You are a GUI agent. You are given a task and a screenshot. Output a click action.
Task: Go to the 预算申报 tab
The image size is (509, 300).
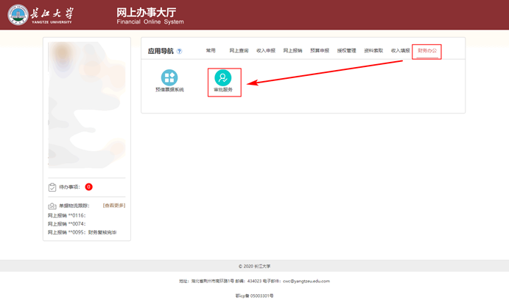click(x=320, y=51)
